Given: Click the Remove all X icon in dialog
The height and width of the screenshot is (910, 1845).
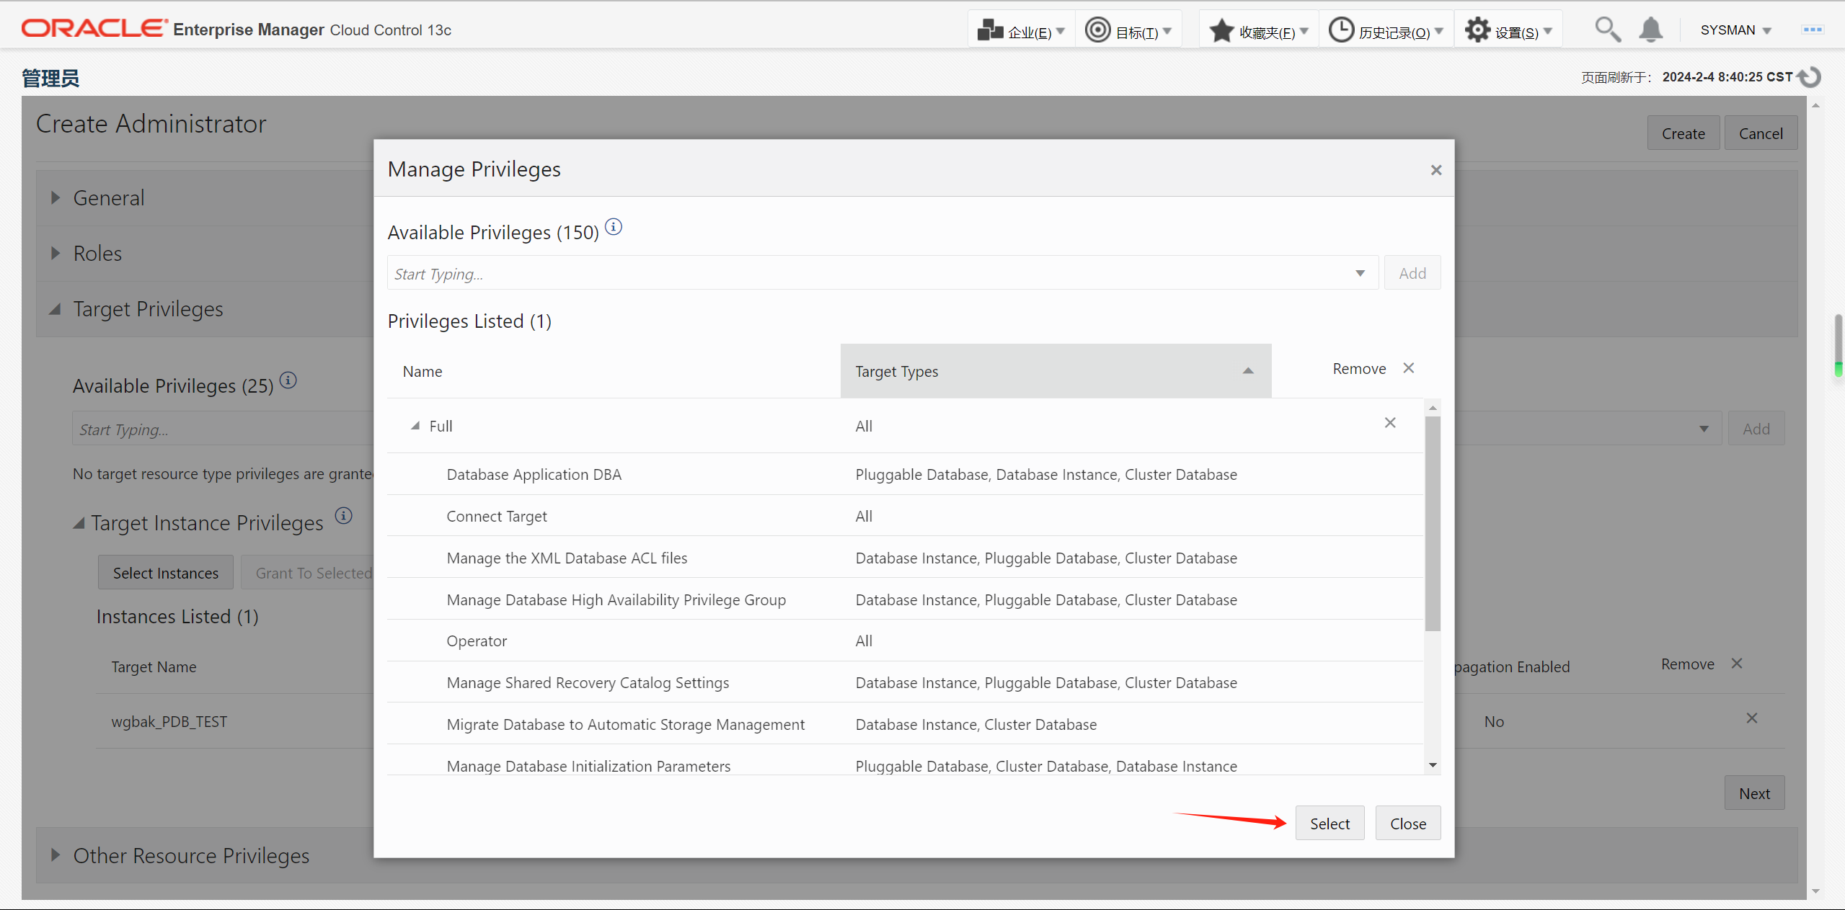Looking at the screenshot, I should (1408, 368).
